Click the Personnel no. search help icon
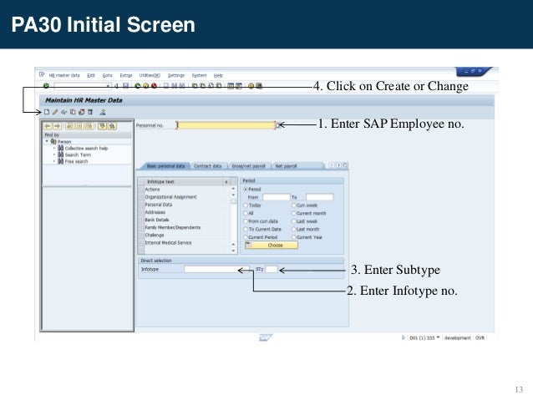Viewport: 533px width, 400px height. (278, 125)
